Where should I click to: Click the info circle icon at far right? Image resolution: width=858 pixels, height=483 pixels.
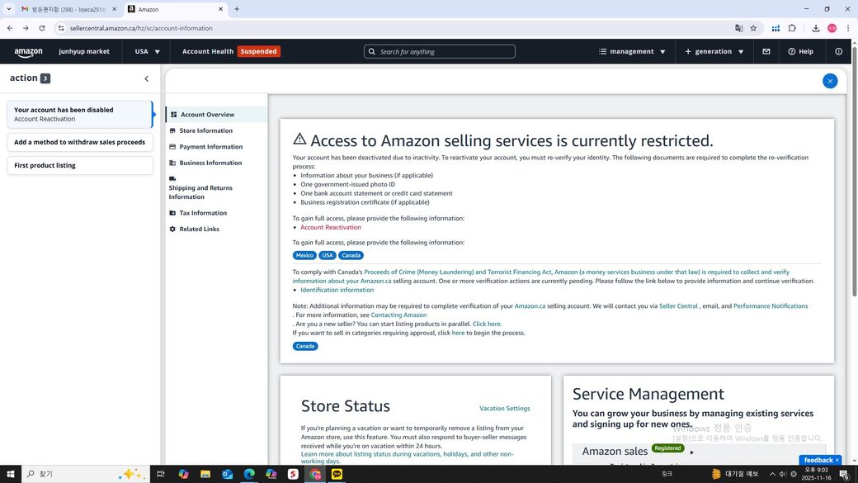[838, 51]
